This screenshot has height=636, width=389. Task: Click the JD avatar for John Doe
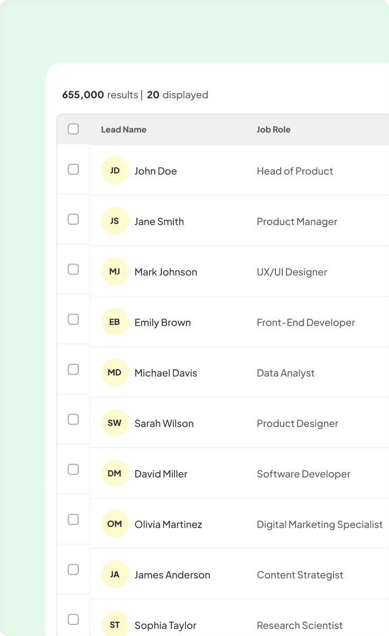115,171
